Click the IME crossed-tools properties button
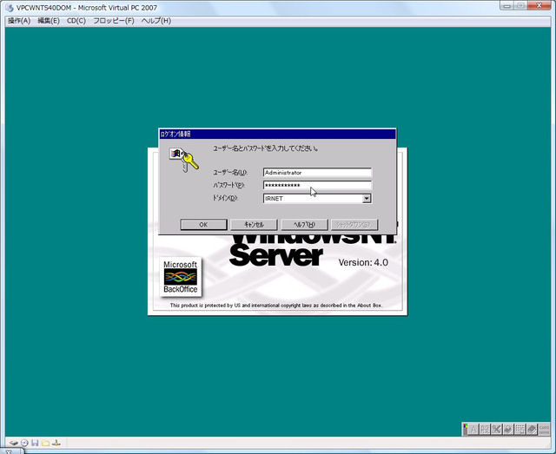The width and height of the screenshot is (556, 454). pyautogui.click(x=496, y=429)
